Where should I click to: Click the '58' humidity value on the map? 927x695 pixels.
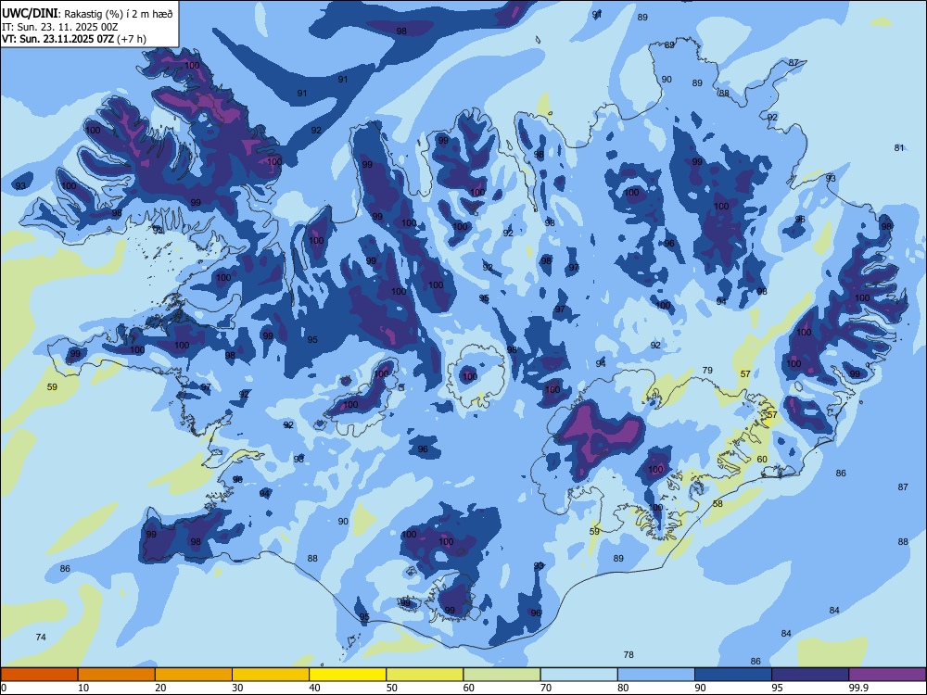pyautogui.click(x=717, y=503)
